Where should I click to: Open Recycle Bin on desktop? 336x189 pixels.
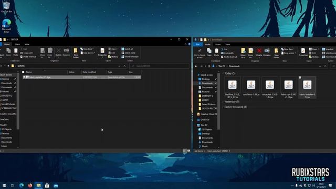coord(6,7)
